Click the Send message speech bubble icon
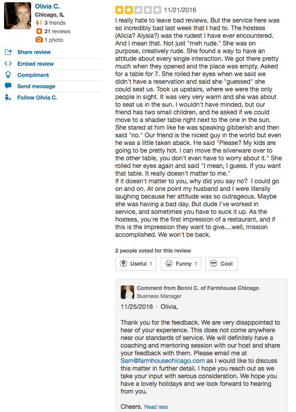The image size is (296, 412). pos(8,86)
